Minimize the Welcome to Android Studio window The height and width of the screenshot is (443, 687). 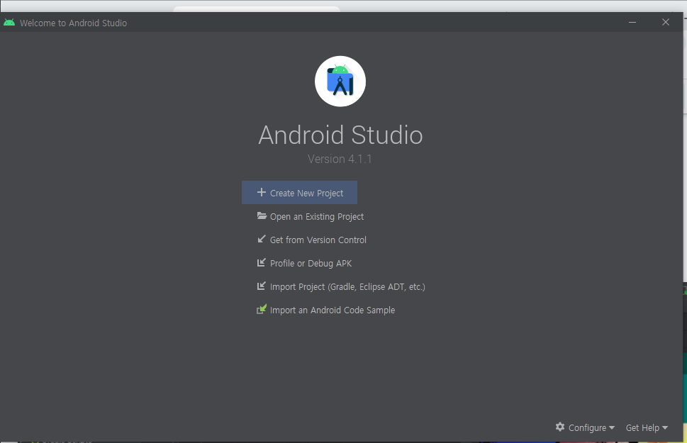coord(632,23)
